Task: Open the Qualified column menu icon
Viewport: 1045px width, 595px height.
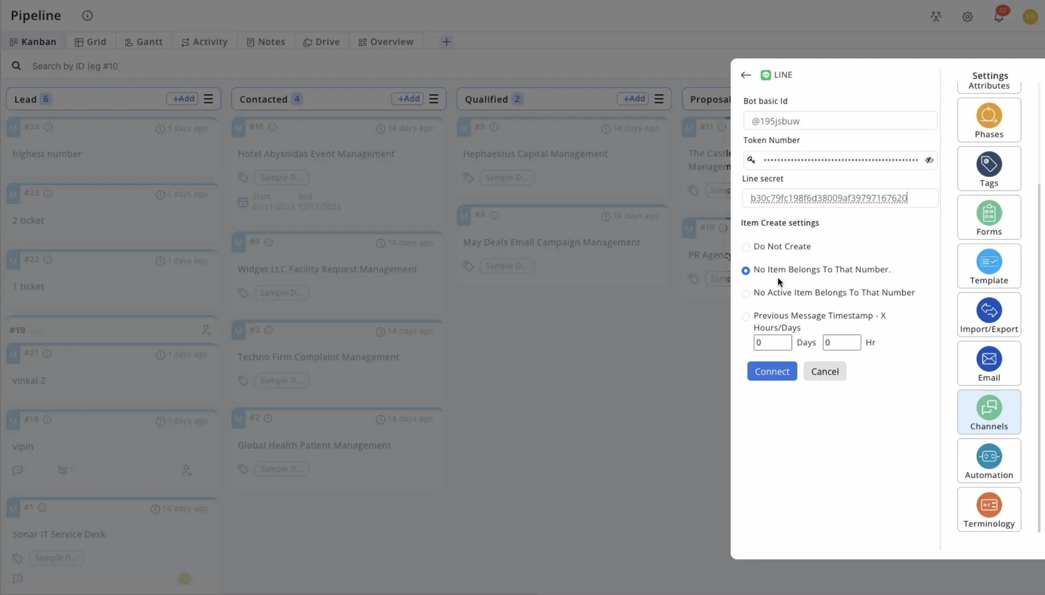Action: tap(659, 99)
